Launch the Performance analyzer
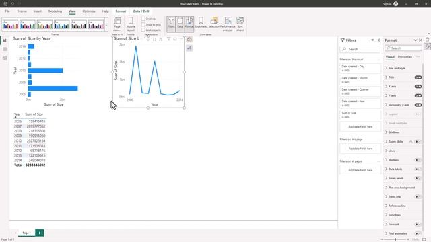The width and height of the screenshot is (431, 242). coord(228,24)
